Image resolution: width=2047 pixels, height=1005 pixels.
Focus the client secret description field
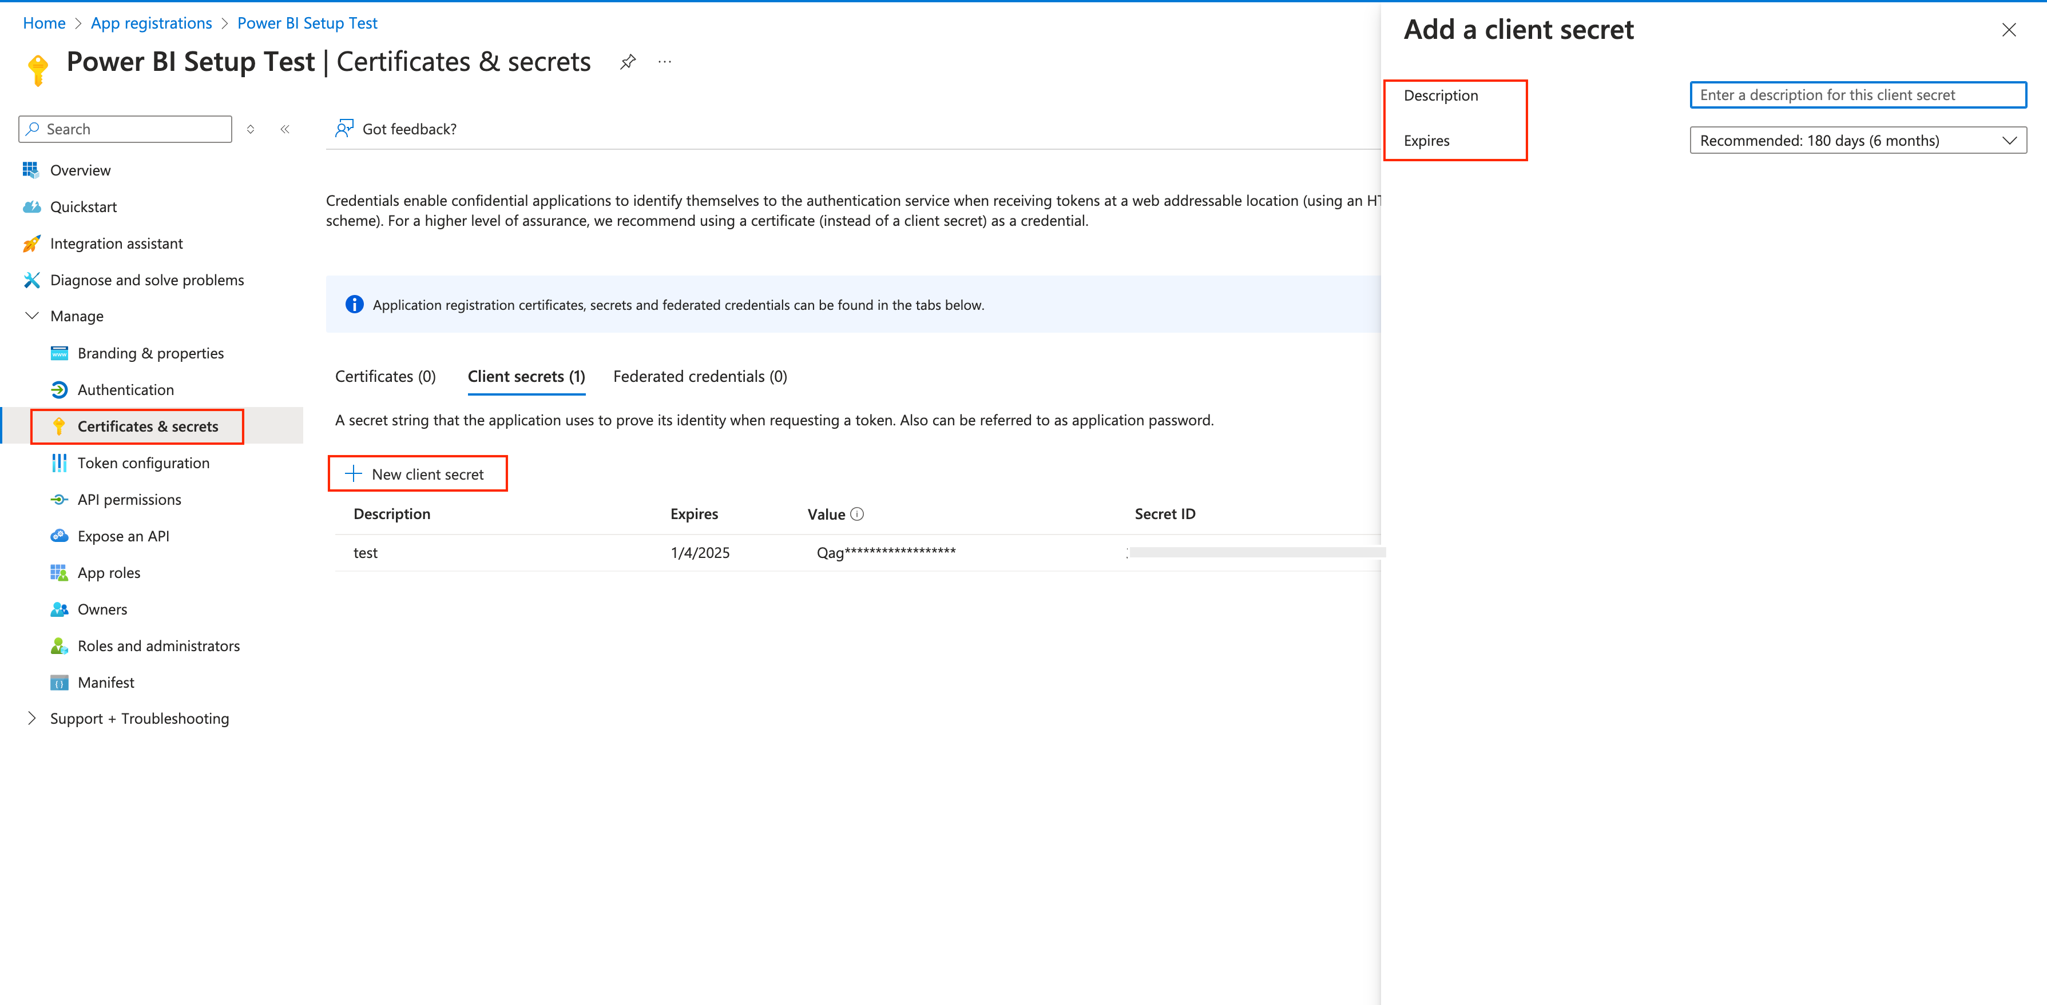(1858, 95)
